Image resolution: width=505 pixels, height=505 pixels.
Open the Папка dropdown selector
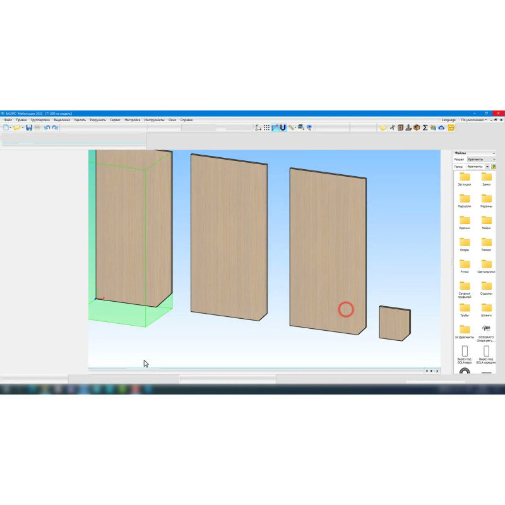tap(478, 167)
